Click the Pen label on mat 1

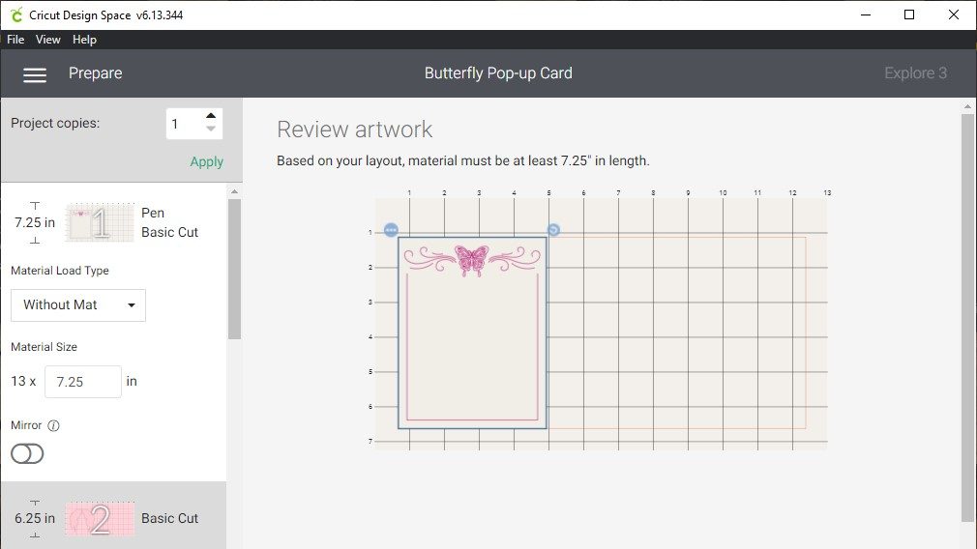[x=153, y=213]
